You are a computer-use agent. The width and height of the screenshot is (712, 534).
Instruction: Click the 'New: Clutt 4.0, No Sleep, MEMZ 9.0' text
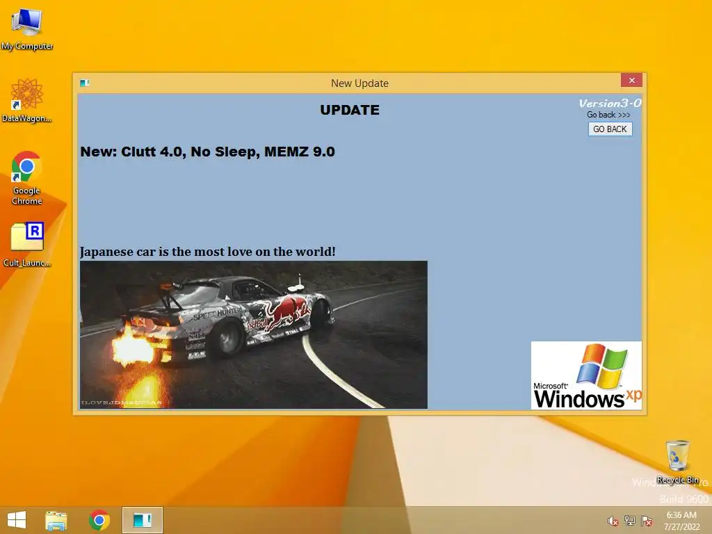point(207,152)
